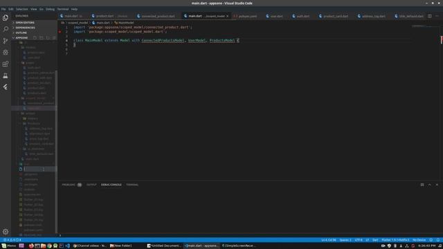Open the Source Control view

(6, 41)
